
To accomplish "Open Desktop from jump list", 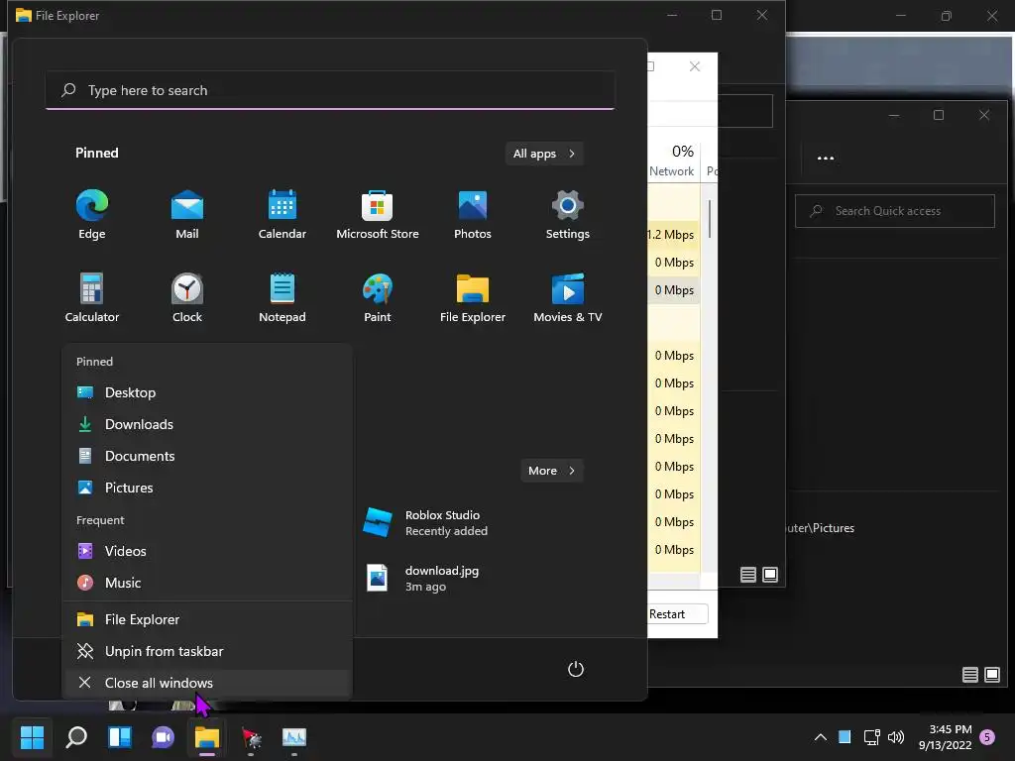I will 207,392.
